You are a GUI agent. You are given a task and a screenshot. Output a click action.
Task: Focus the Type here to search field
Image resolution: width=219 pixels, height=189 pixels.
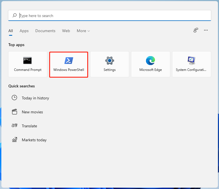point(110,15)
